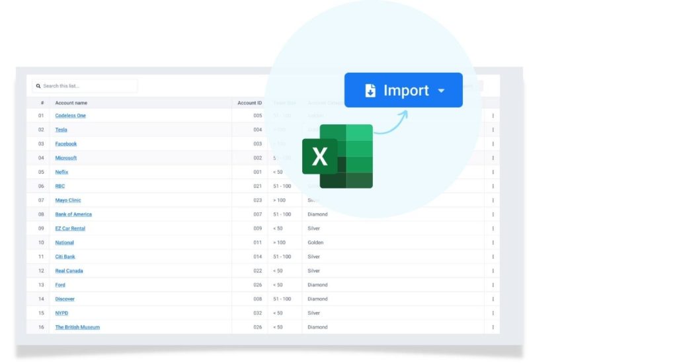Open the Facebook account link
Viewport: 677px width, 363px height.
coord(65,143)
